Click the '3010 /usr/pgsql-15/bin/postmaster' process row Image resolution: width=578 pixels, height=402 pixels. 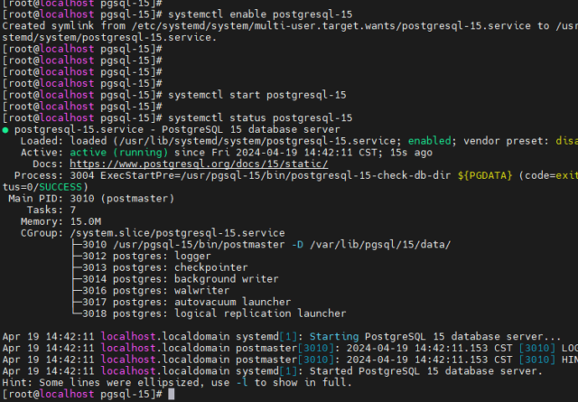[262, 245]
